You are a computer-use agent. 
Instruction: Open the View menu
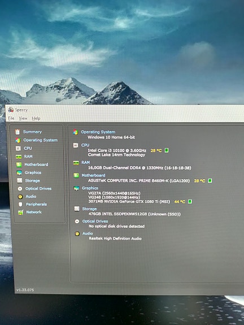pyautogui.click(x=23, y=118)
